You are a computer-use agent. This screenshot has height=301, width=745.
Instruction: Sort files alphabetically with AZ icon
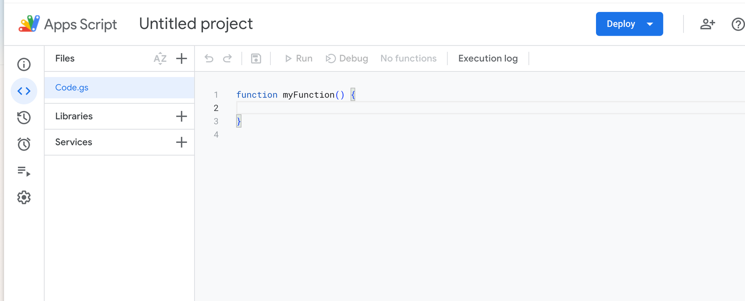pos(160,58)
